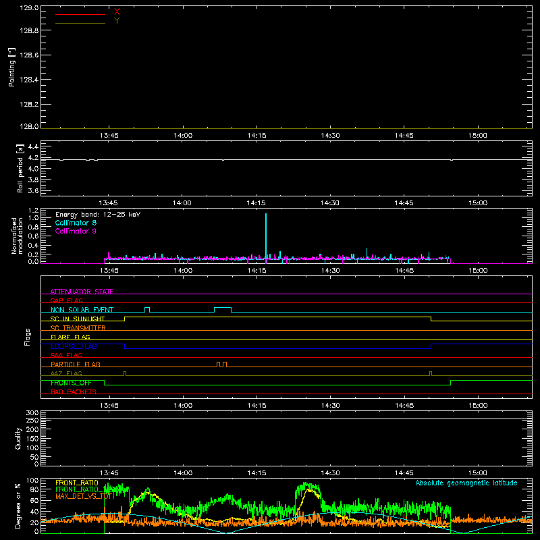Click the ECLIPSE_FLAG label
The height and width of the screenshot is (540, 540).
click(74, 346)
